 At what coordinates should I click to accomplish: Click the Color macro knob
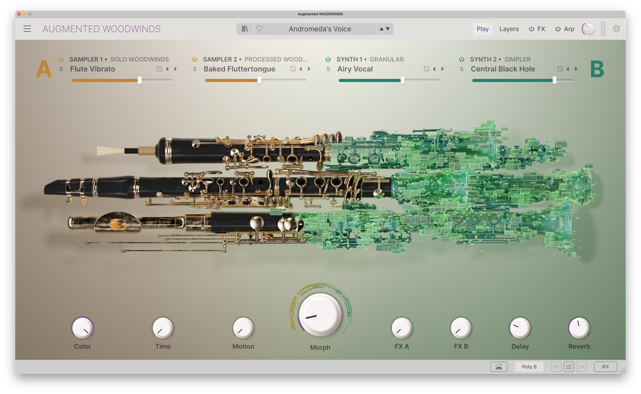pos(83,328)
